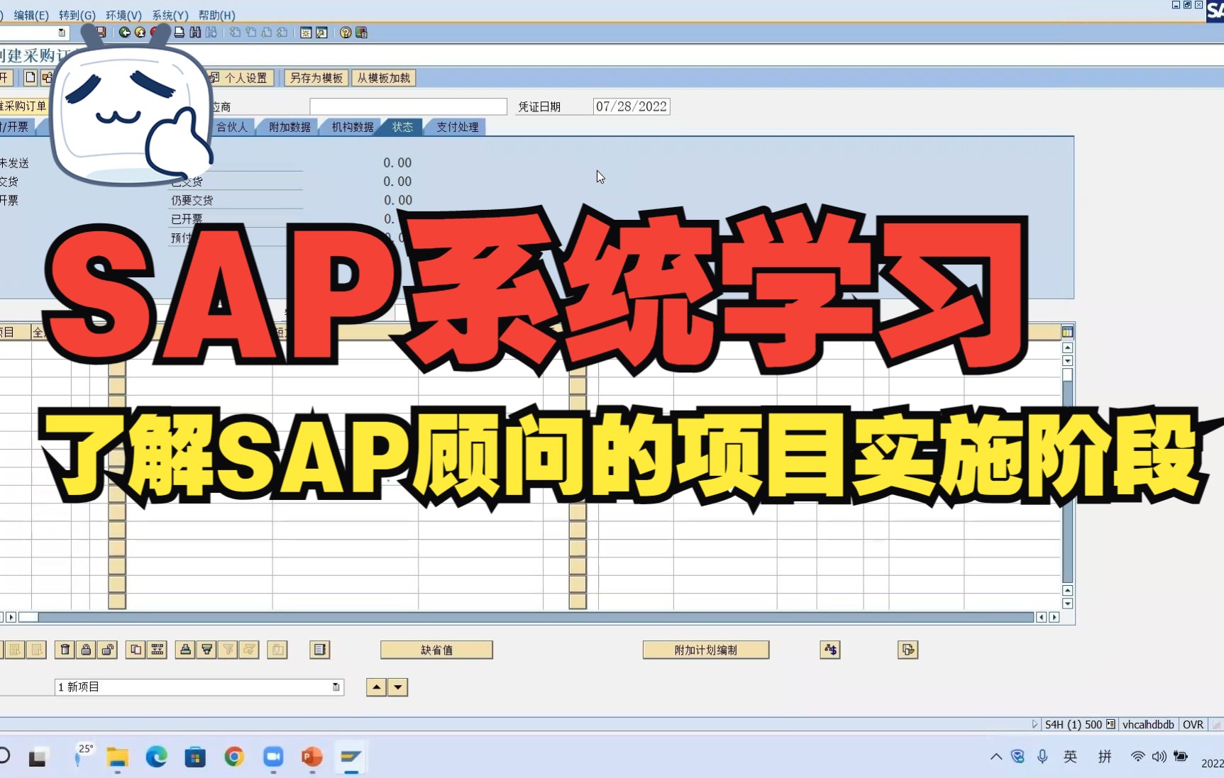Click the previous item up-arrow button
Screen dimensions: 1224x778
(x=376, y=687)
